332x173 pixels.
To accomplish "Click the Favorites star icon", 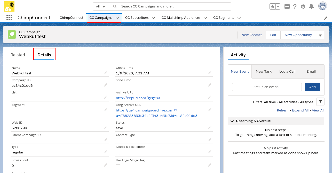I will pyautogui.click(x=272, y=7).
